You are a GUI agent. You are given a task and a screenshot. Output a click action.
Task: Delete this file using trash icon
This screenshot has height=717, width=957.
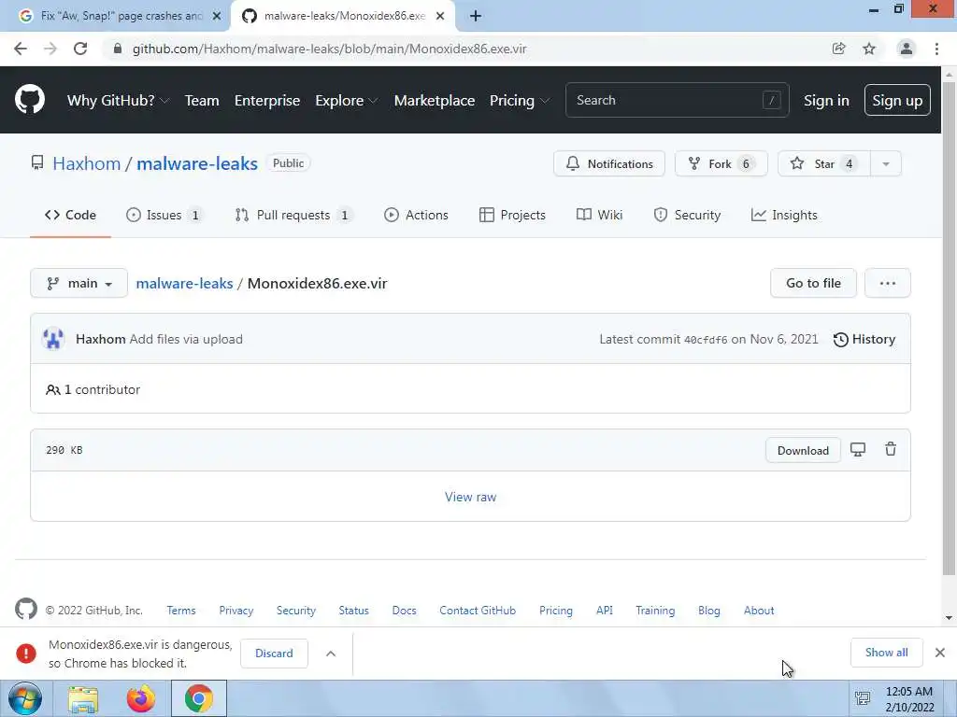coord(891,449)
